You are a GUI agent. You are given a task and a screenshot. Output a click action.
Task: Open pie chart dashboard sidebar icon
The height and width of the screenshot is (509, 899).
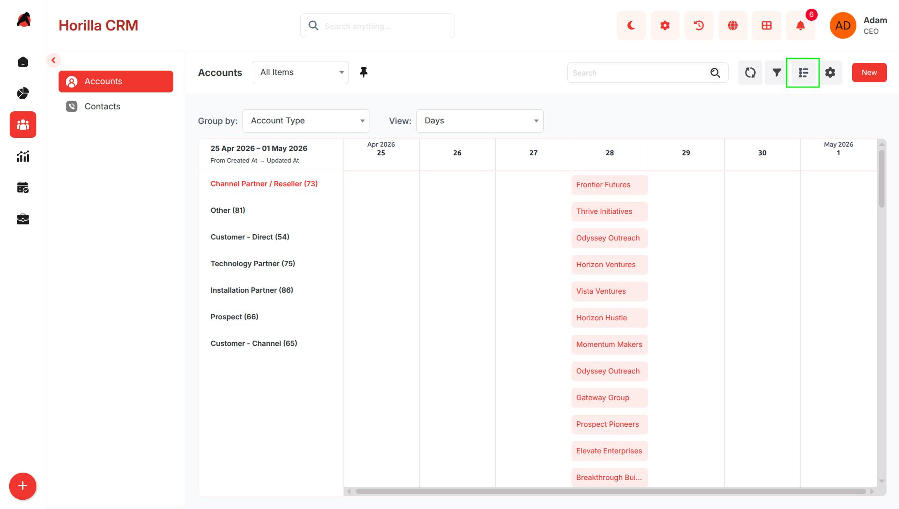coord(23,93)
